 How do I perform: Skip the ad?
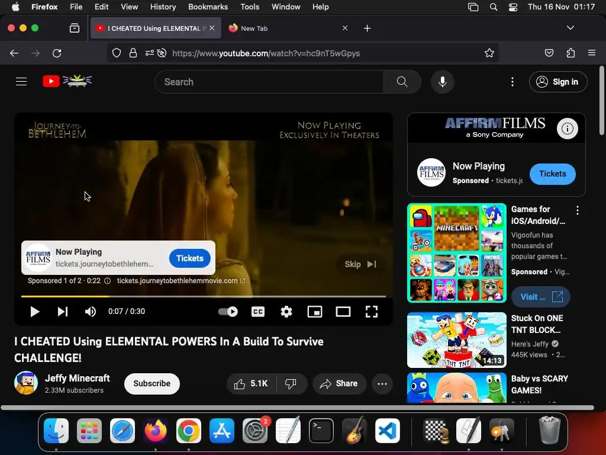(360, 264)
